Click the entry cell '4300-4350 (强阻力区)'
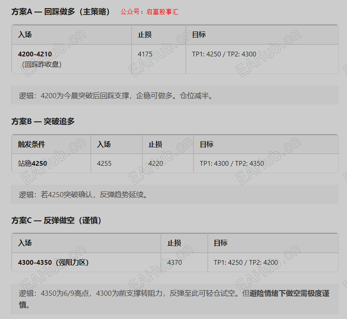Viewport: 347px width, 319px height. tap(53, 263)
